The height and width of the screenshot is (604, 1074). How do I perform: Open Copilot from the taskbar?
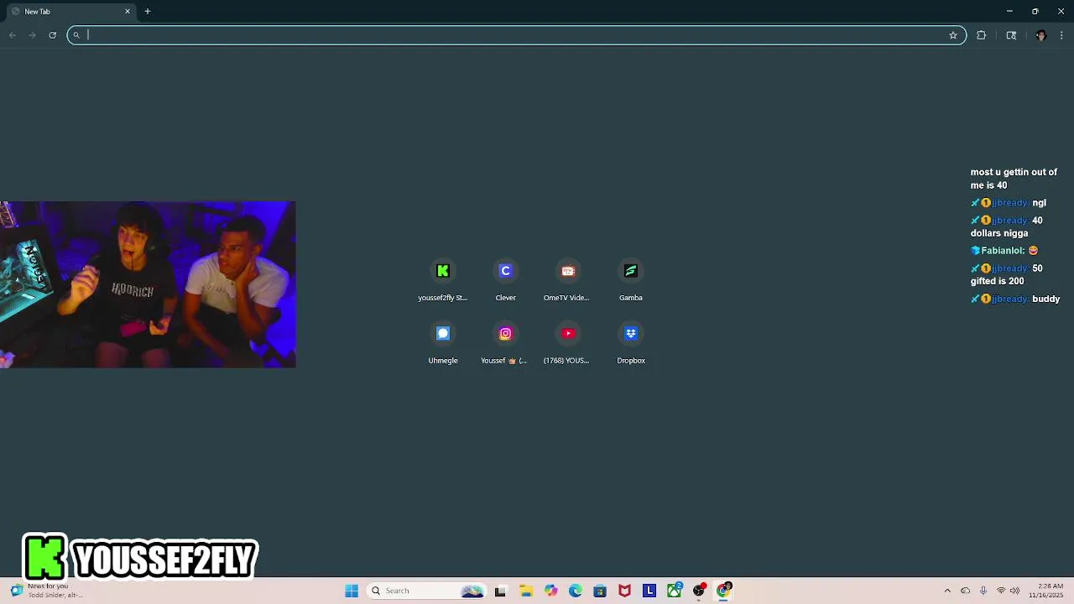[x=550, y=591]
